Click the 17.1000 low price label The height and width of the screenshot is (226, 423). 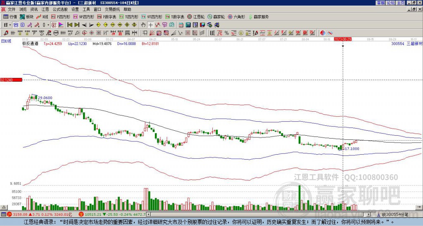point(352,149)
